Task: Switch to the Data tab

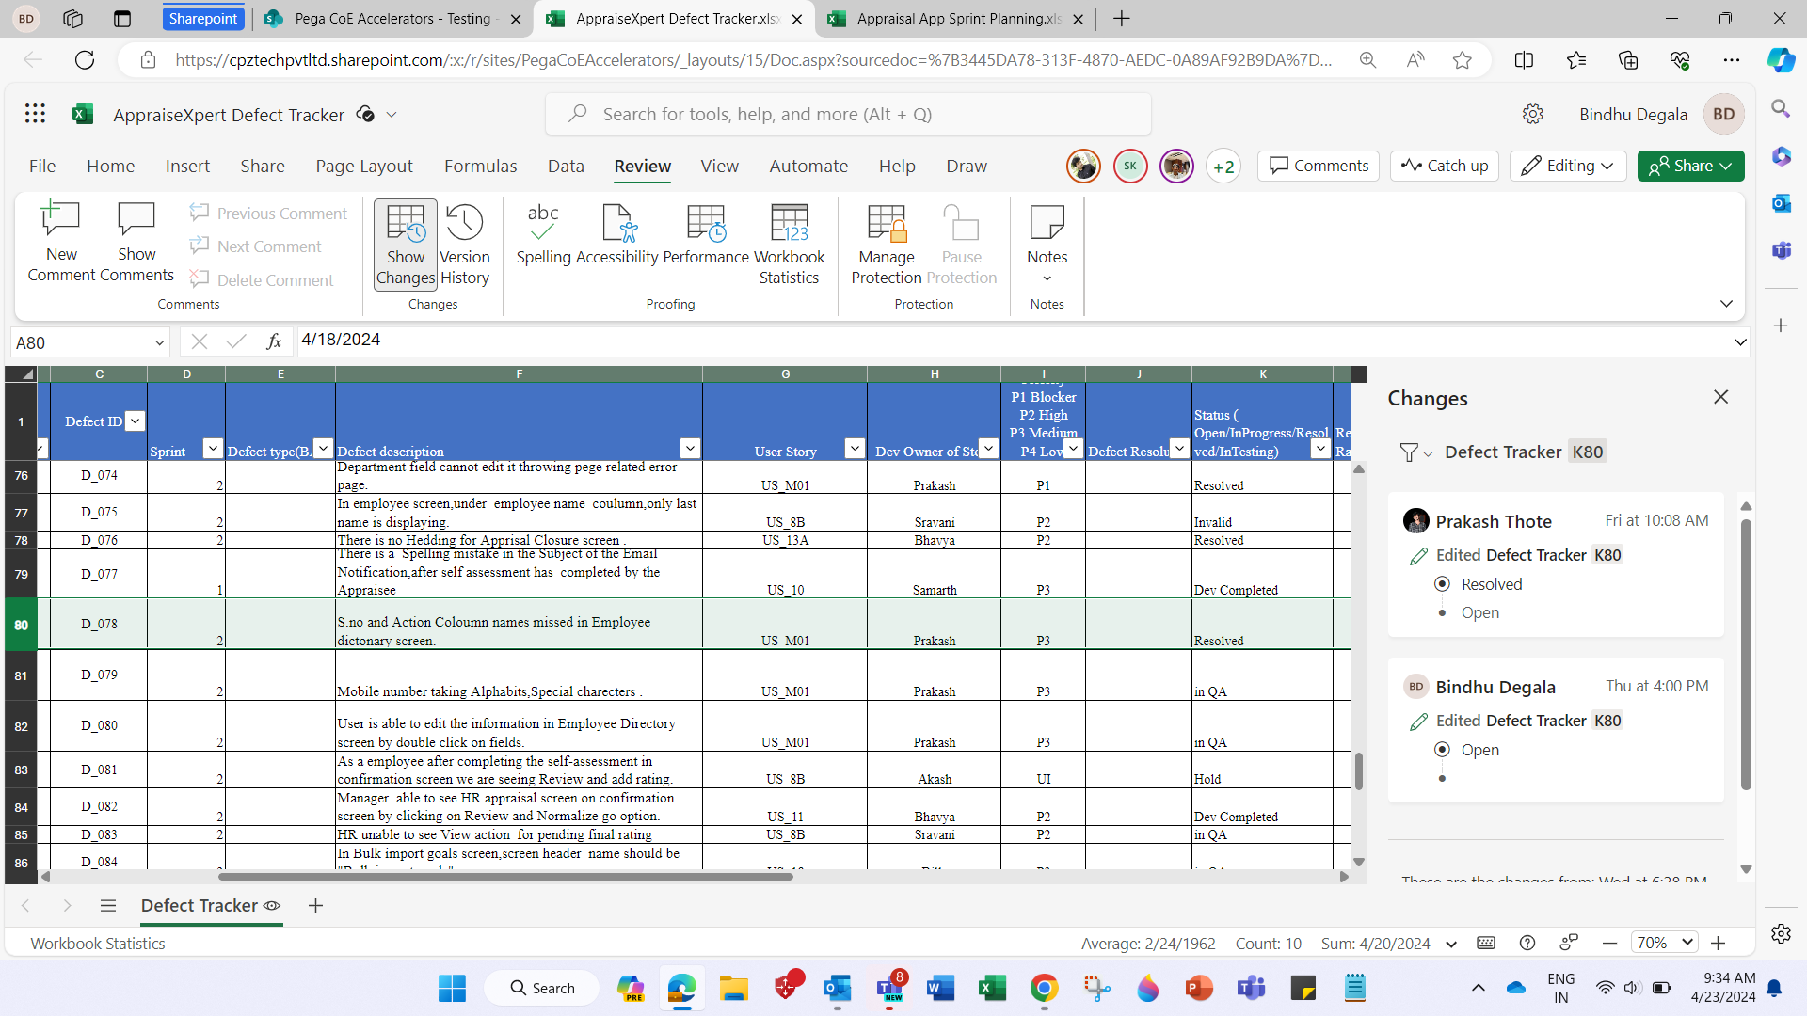Action: pos(566,166)
